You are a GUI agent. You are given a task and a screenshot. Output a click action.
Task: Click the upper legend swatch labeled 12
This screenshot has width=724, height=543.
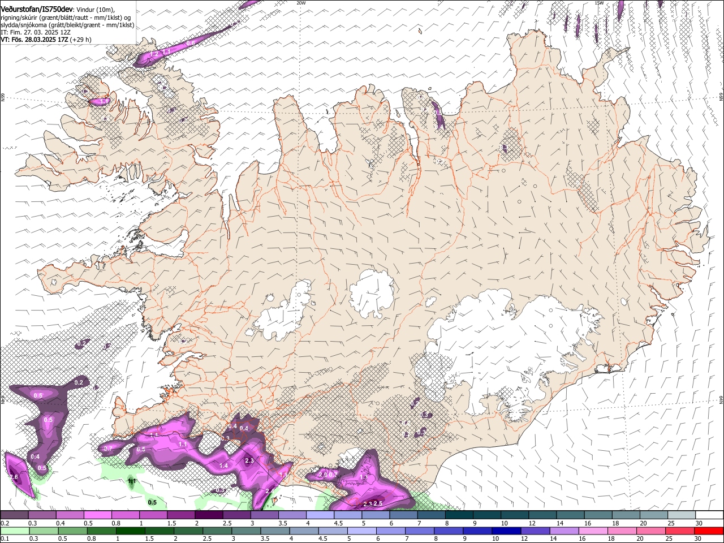[542, 515]
